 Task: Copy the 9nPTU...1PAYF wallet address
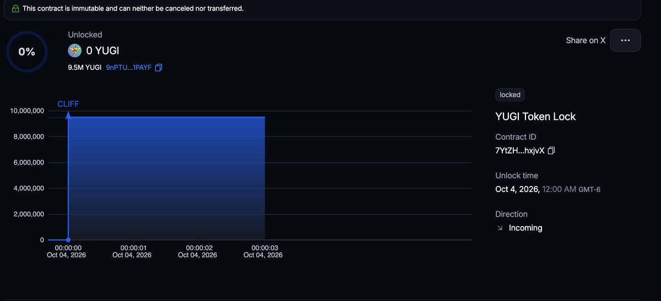159,68
